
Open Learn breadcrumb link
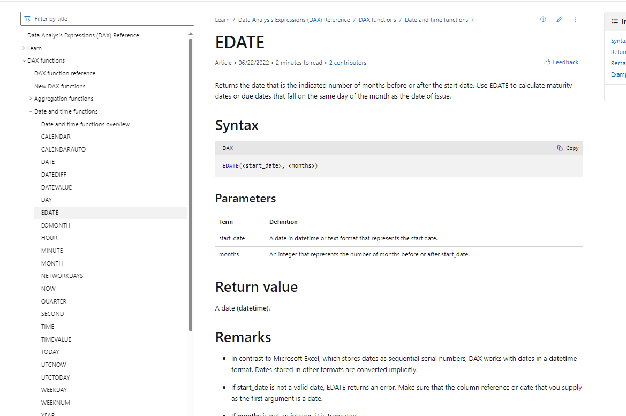click(x=222, y=20)
